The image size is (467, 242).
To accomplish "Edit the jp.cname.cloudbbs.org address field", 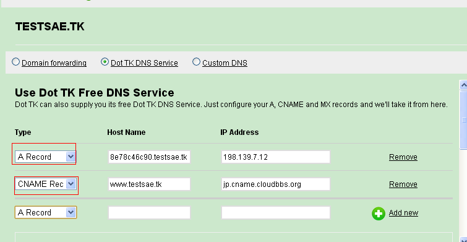I will pos(275,184).
